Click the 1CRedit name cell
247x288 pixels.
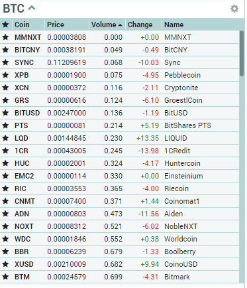click(x=177, y=151)
